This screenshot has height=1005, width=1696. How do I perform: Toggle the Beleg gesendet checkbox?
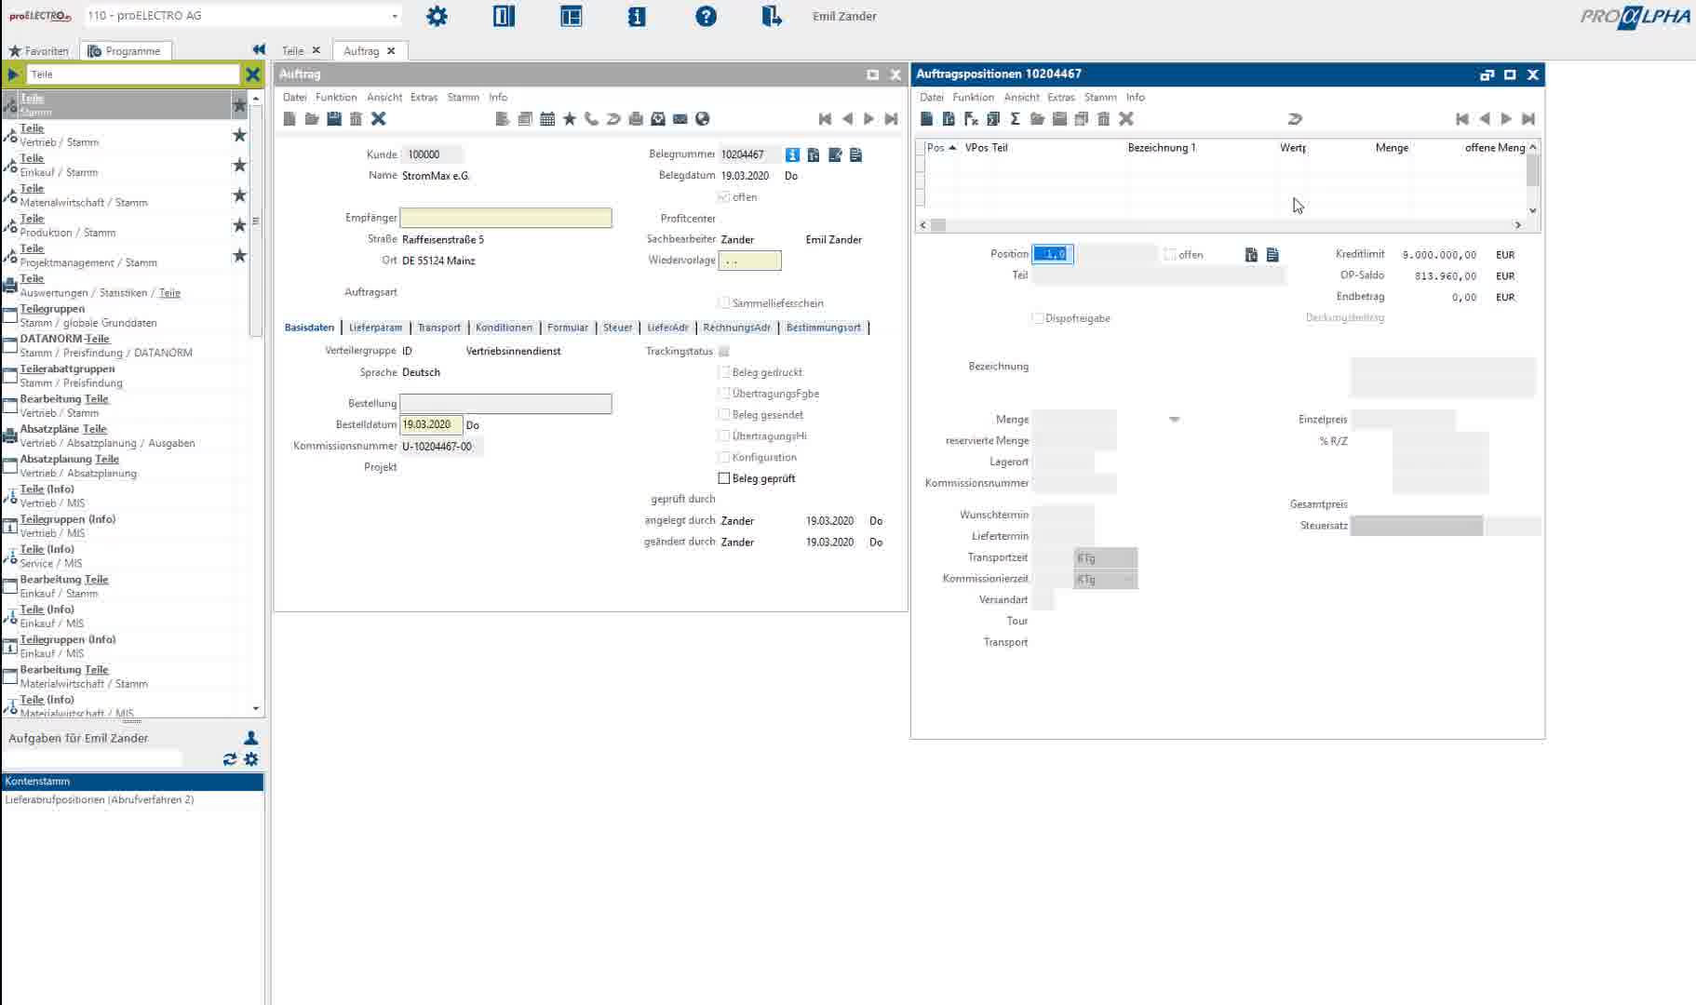724,414
